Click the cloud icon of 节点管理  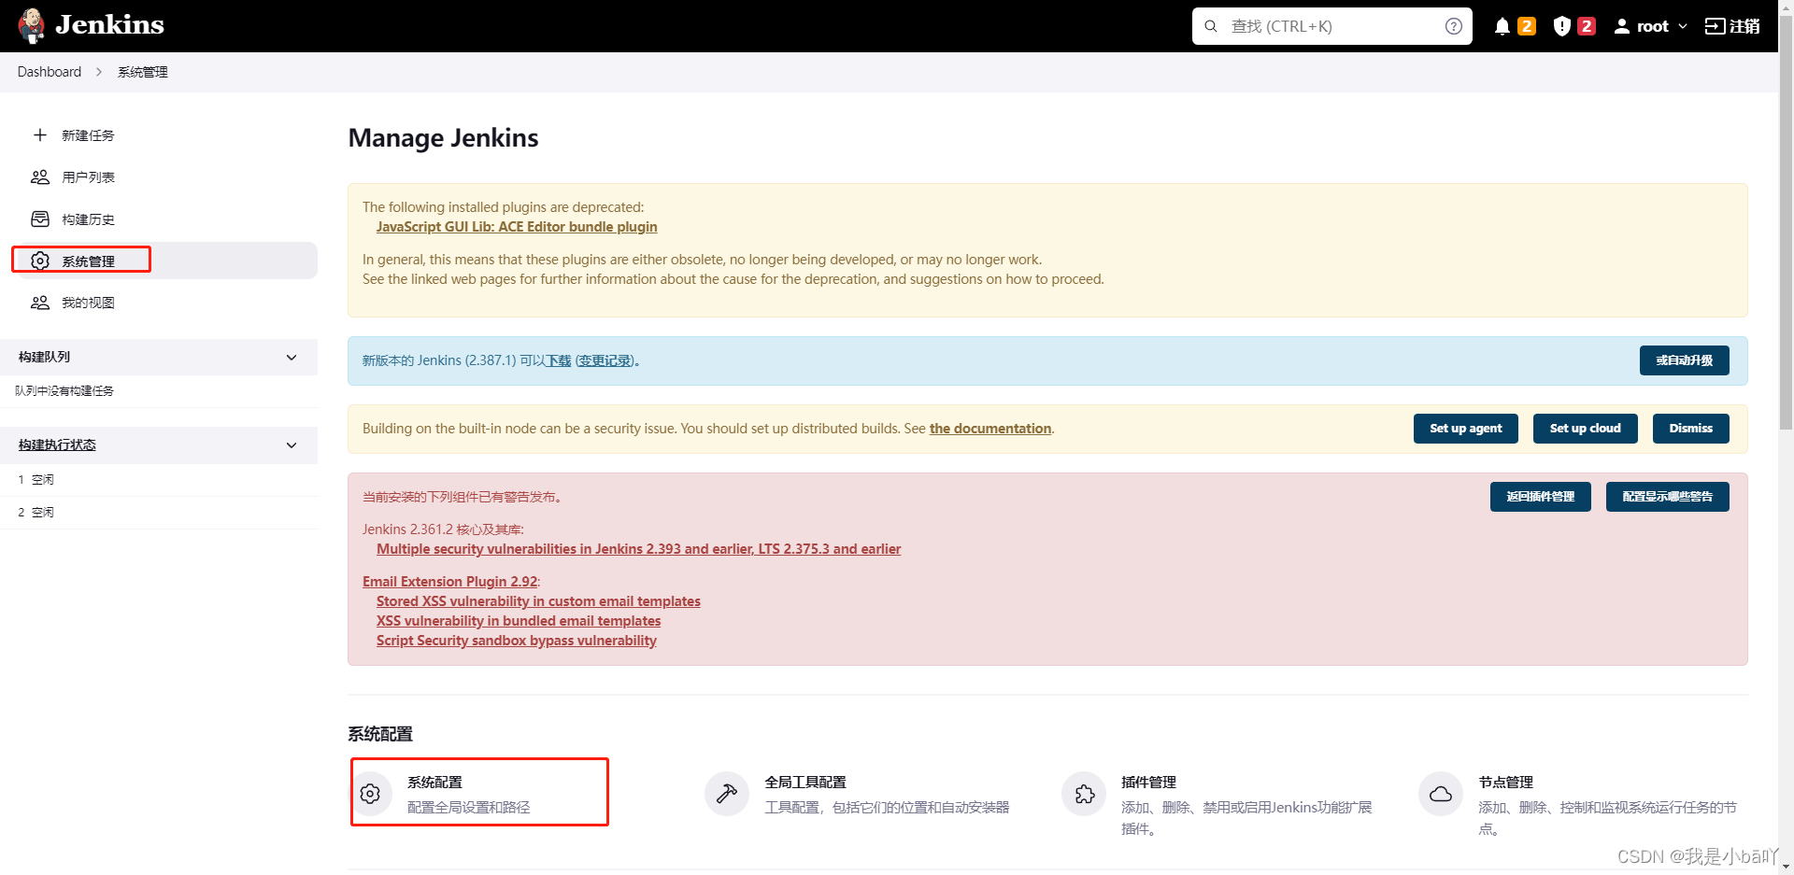tap(1441, 794)
